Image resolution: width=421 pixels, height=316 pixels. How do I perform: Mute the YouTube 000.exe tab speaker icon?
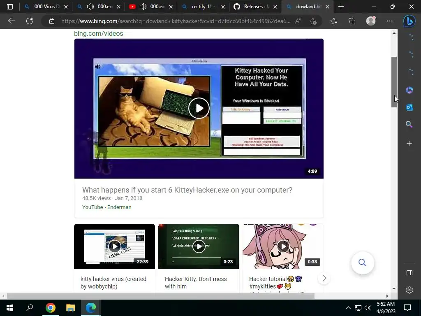point(143,7)
